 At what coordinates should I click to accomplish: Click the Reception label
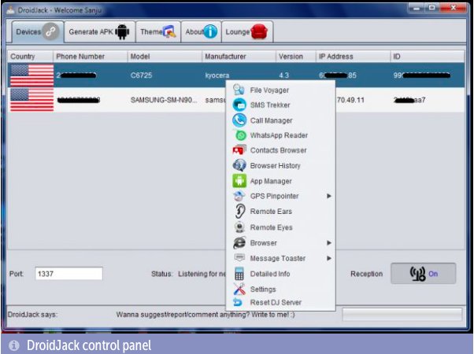click(366, 274)
